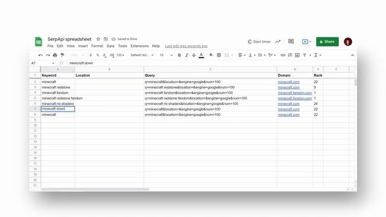
Task: Open minecraft.fandom.com link in row 5
Action: (295, 98)
